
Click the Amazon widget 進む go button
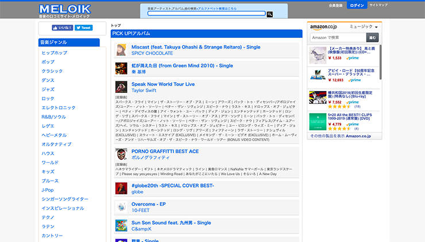pos(372,37)
